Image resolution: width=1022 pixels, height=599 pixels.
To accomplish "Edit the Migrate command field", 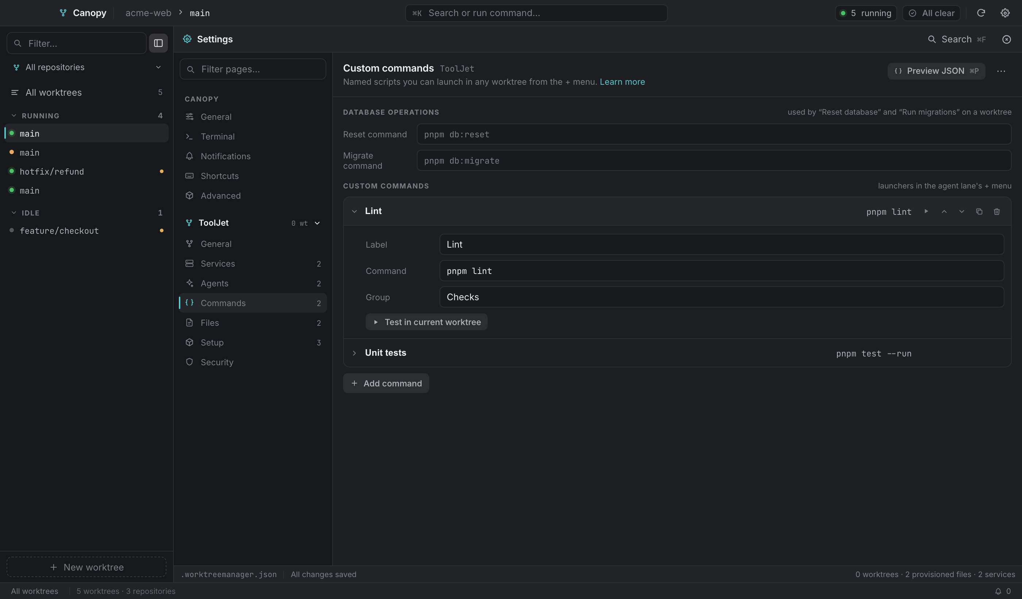I will 714,161.
